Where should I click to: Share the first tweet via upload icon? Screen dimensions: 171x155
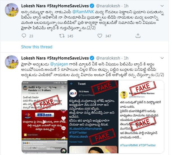point(138,36)
